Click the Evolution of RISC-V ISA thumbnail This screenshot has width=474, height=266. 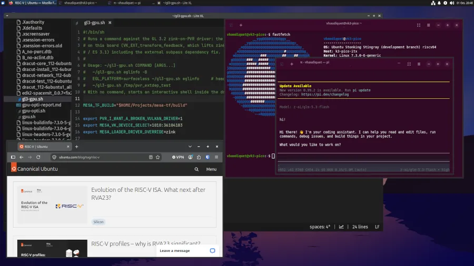(x=52, y=205)
